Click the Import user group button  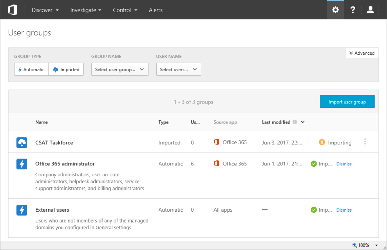point(347,102)
